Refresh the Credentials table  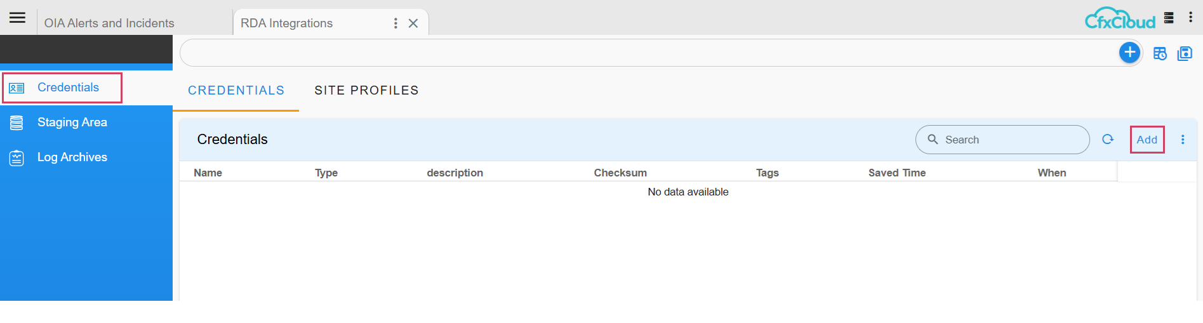[x=1108, y=140]
